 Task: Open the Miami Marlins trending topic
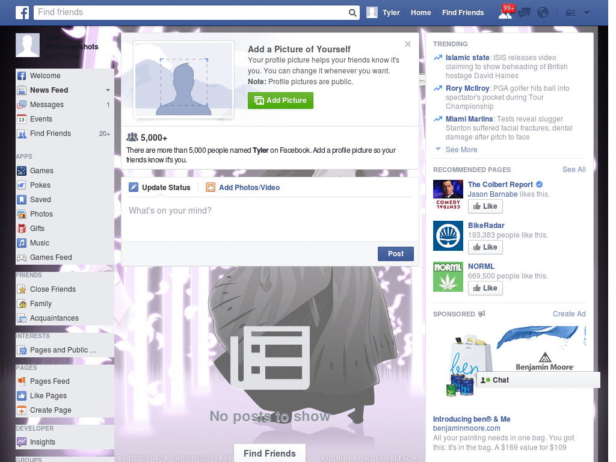[x=469, y=119]
